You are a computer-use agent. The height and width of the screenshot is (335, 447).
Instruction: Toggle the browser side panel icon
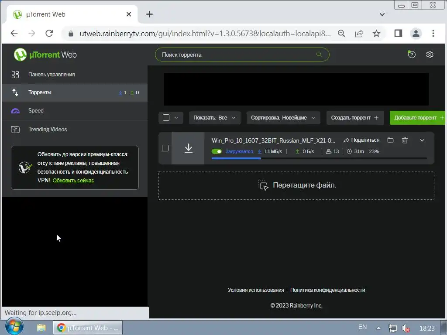(x=398, y=33)
